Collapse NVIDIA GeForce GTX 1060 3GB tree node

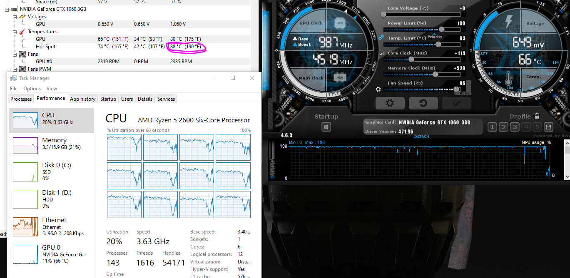(7, 9)
